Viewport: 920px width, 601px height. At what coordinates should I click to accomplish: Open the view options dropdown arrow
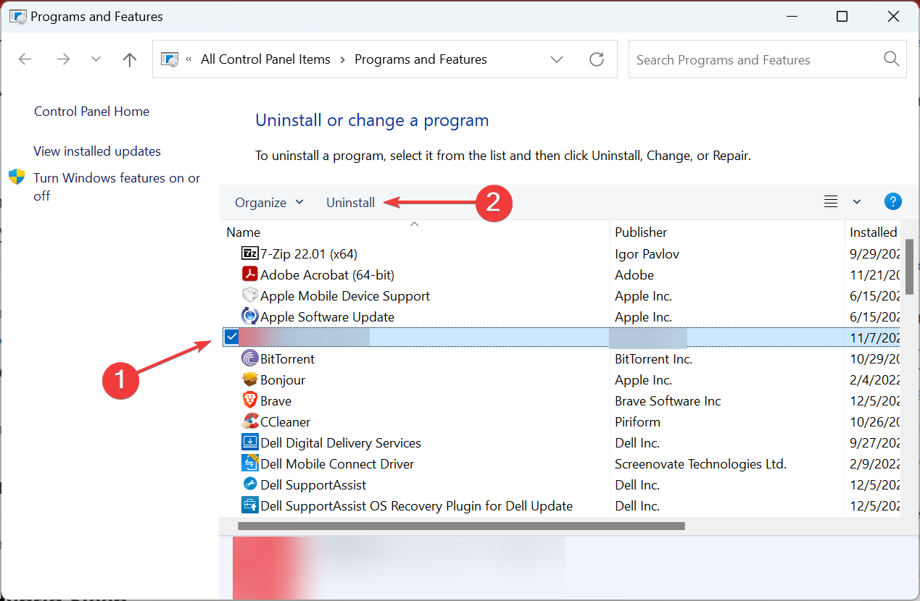pos(857,202)
